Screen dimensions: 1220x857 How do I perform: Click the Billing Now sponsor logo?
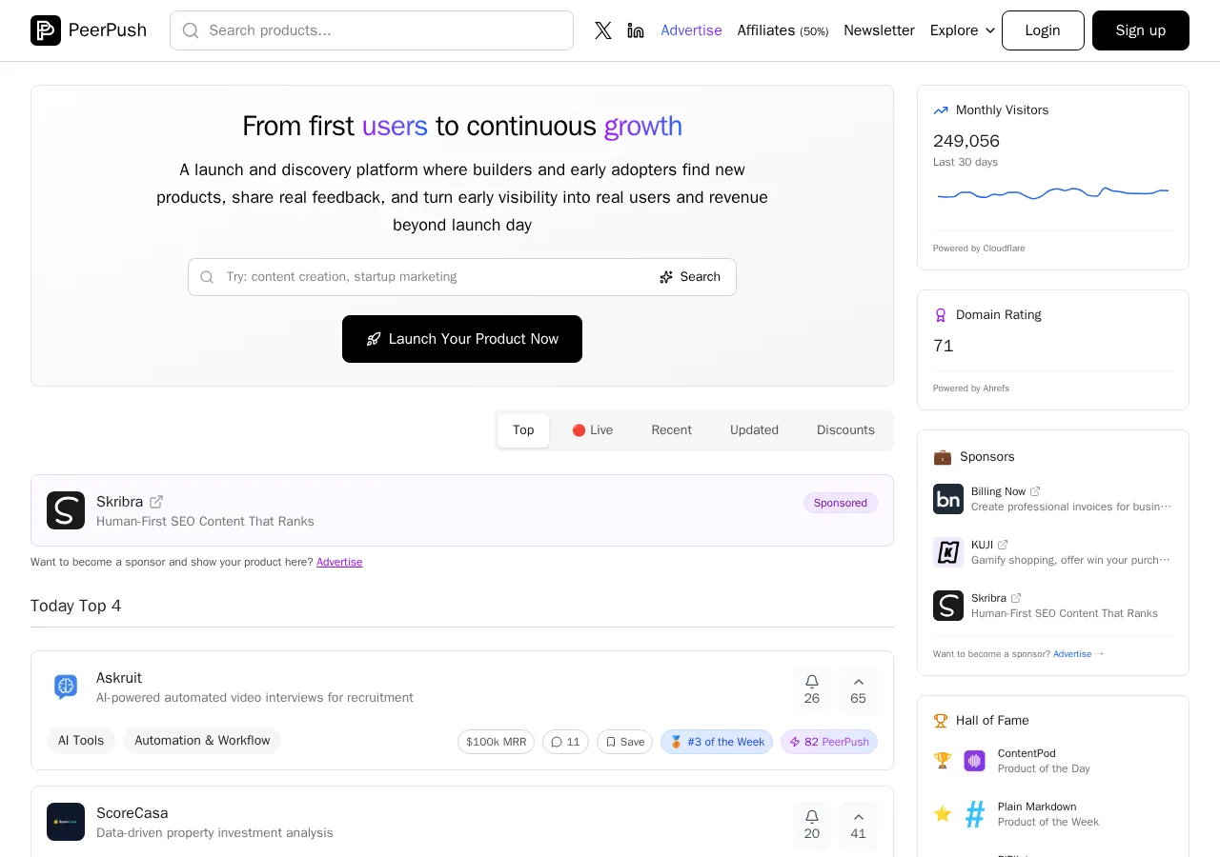pos(948,499)
